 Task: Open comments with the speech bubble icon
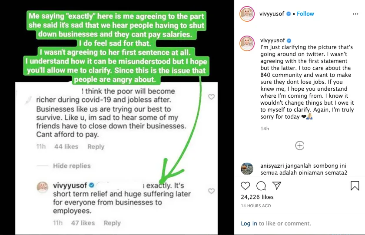[x=261, y=186]
